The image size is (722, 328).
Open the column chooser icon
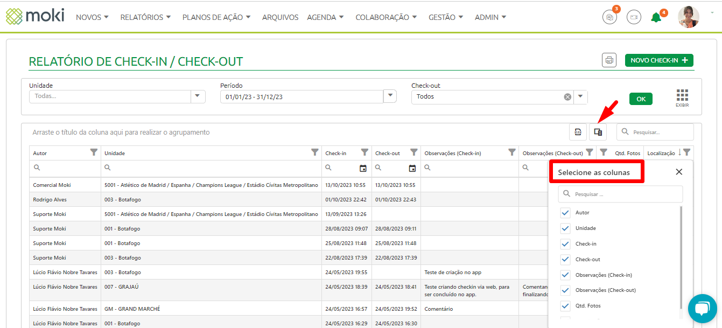[x=598, y=132]
